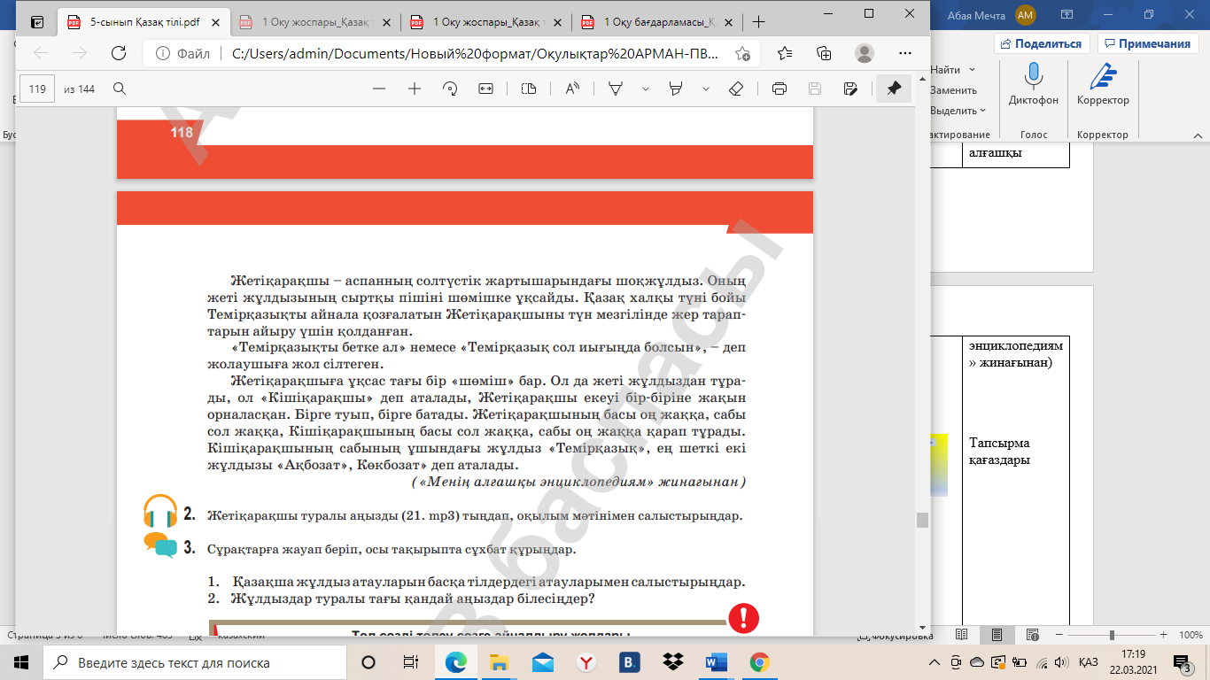This screenshot has height=680, width=1210.
Task: Open the Yandex Browser taskbar icon
Action: click(x=586, y=662)
